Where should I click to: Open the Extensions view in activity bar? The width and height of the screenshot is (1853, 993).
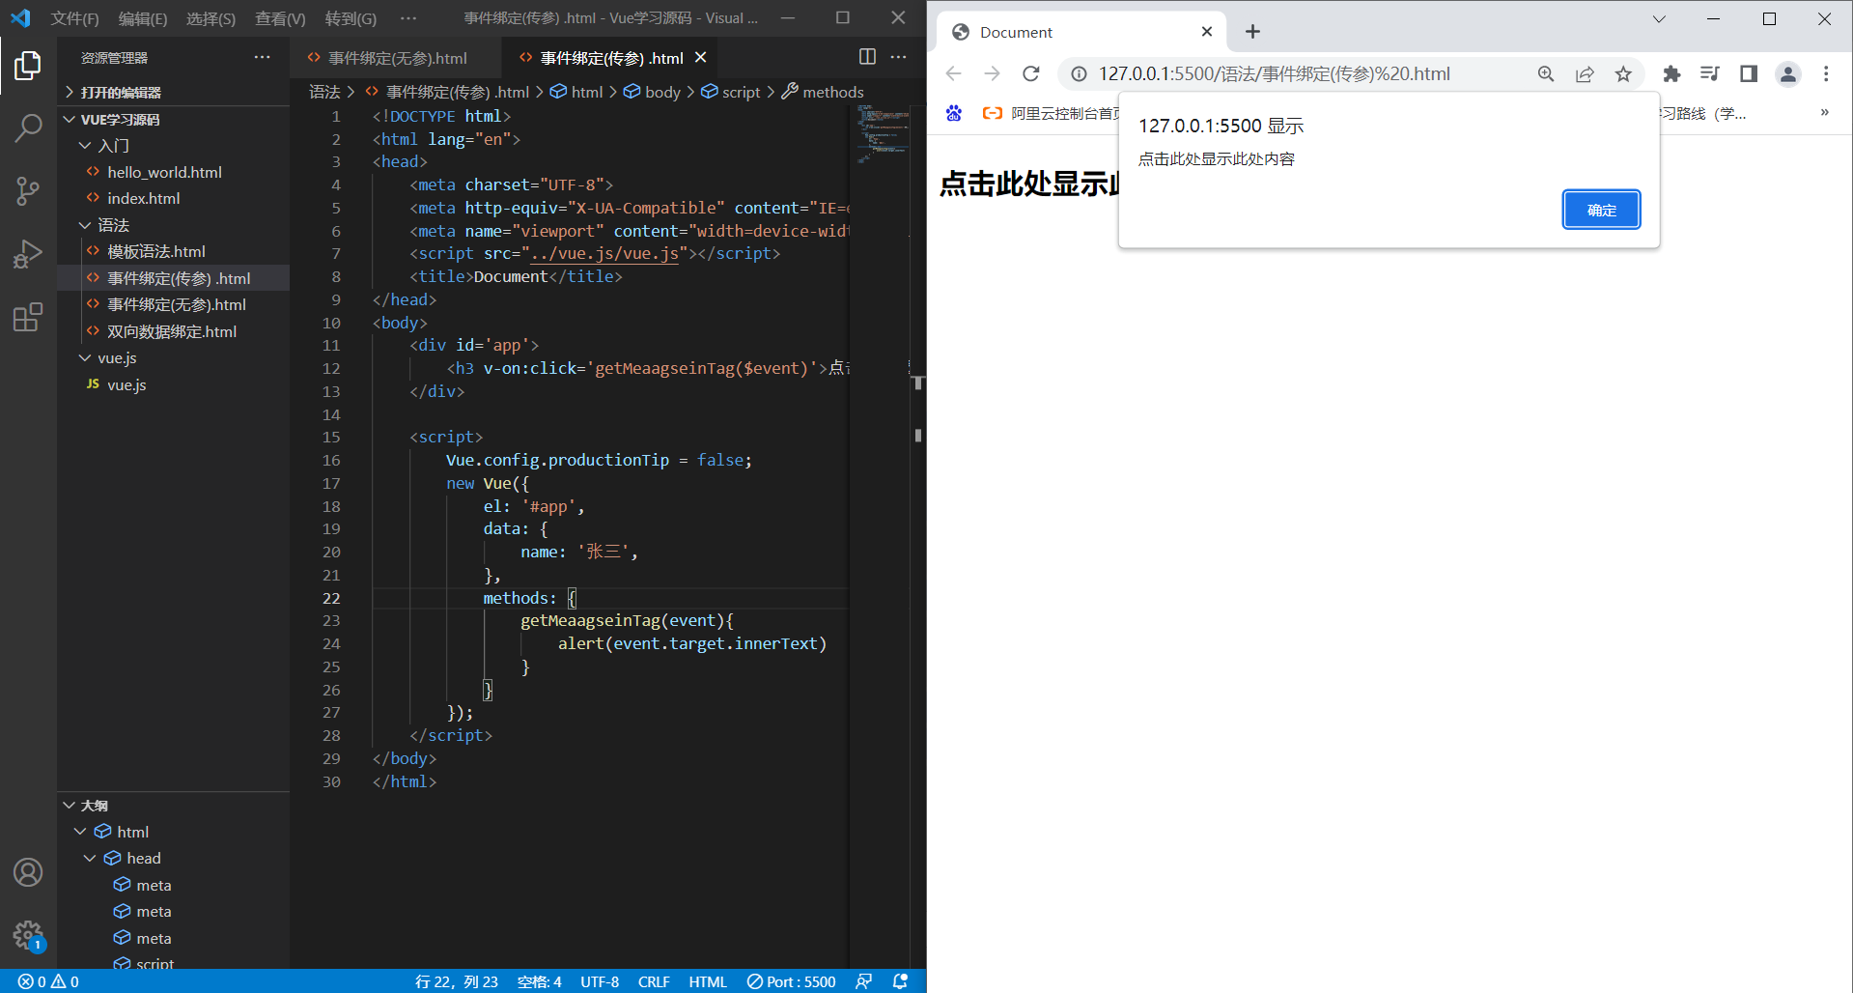28,317
